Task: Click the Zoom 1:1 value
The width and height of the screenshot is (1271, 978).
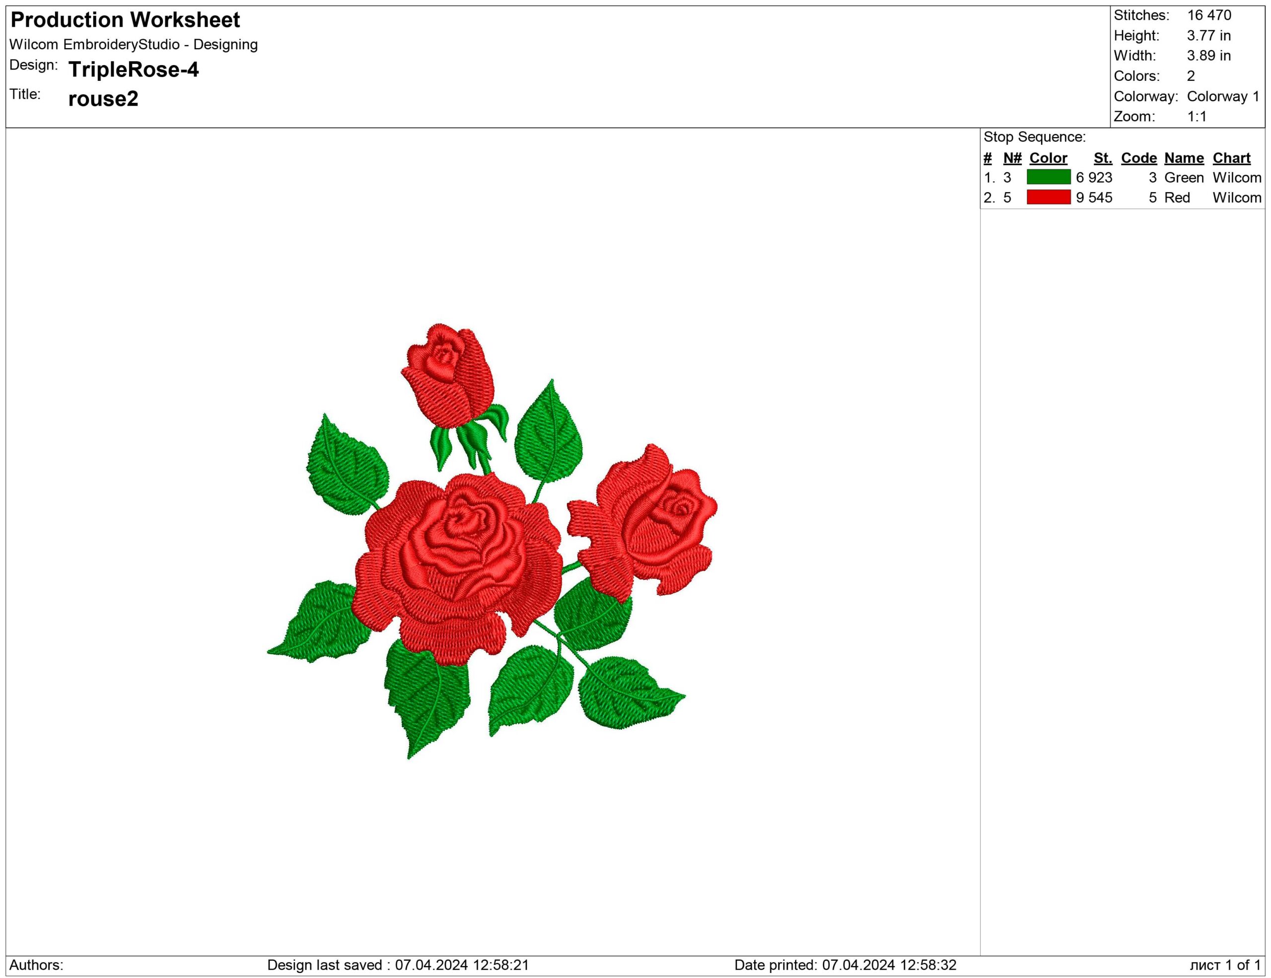Action: (x=1197, y=116)
